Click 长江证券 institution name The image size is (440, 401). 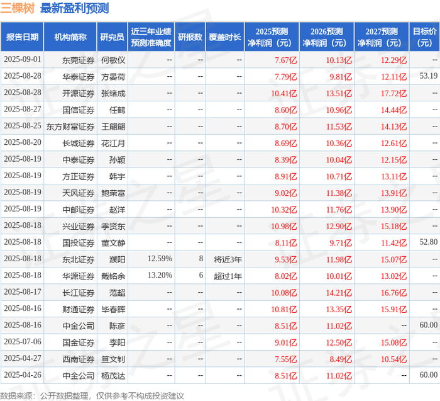click(x=79, y=293)
